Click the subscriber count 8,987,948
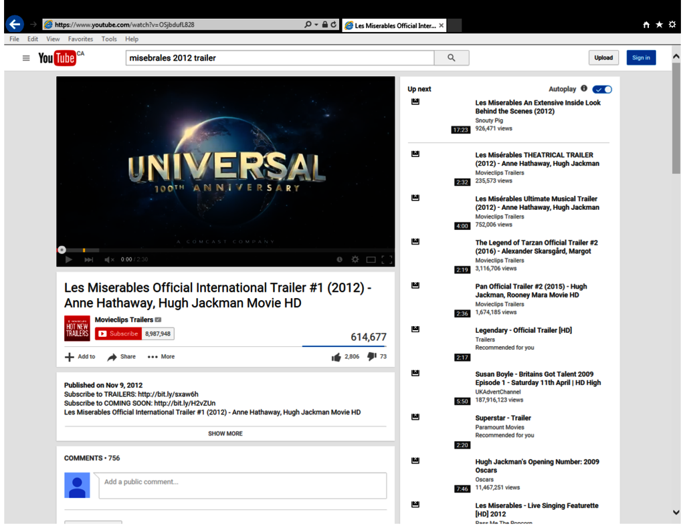 coord(158,334)
